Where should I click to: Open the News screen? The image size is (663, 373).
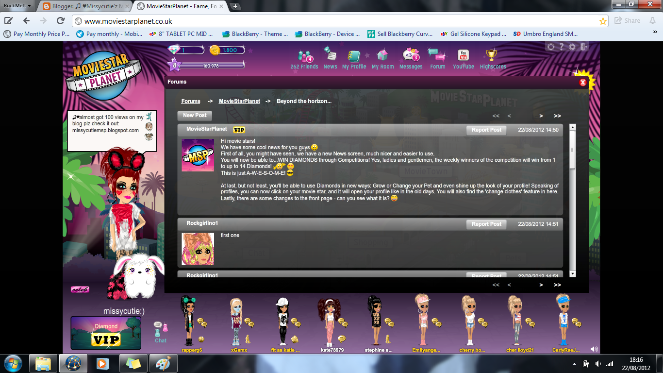[330, 58]
